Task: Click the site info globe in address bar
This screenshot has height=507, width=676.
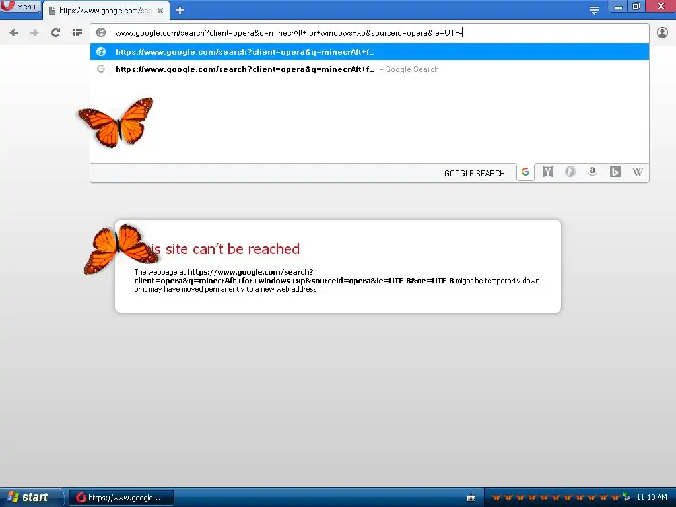Action: click(x=101, y=32)
